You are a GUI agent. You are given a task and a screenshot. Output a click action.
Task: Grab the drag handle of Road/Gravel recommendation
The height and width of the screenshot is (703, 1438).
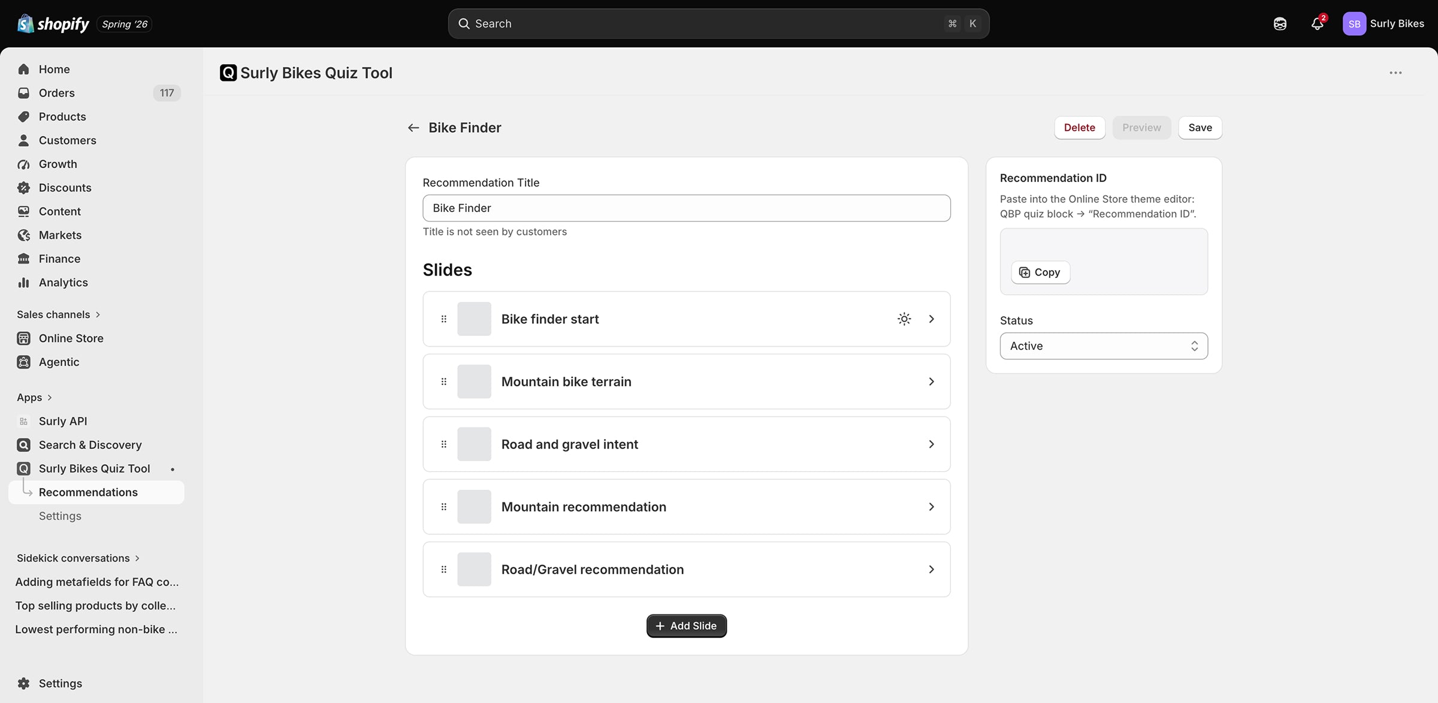coord(443,569)
